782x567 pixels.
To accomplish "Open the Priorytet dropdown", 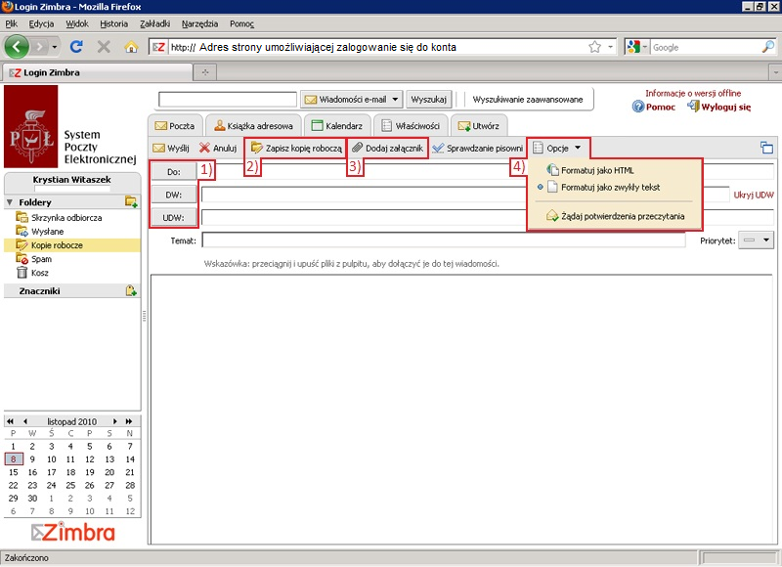I will pyautogui.click(x=756, y=240).
